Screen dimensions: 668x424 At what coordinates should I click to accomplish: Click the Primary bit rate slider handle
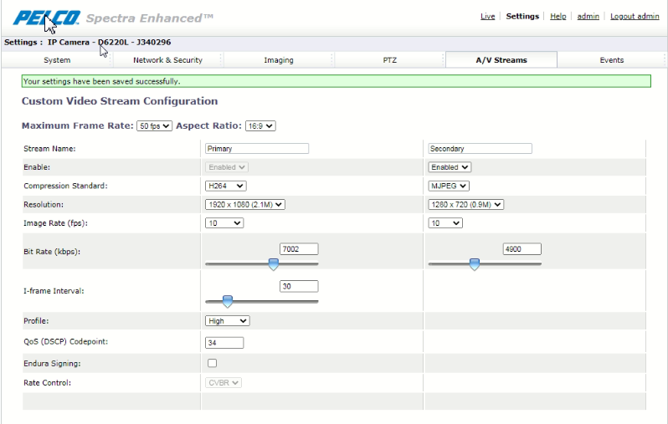pos(274,264)
